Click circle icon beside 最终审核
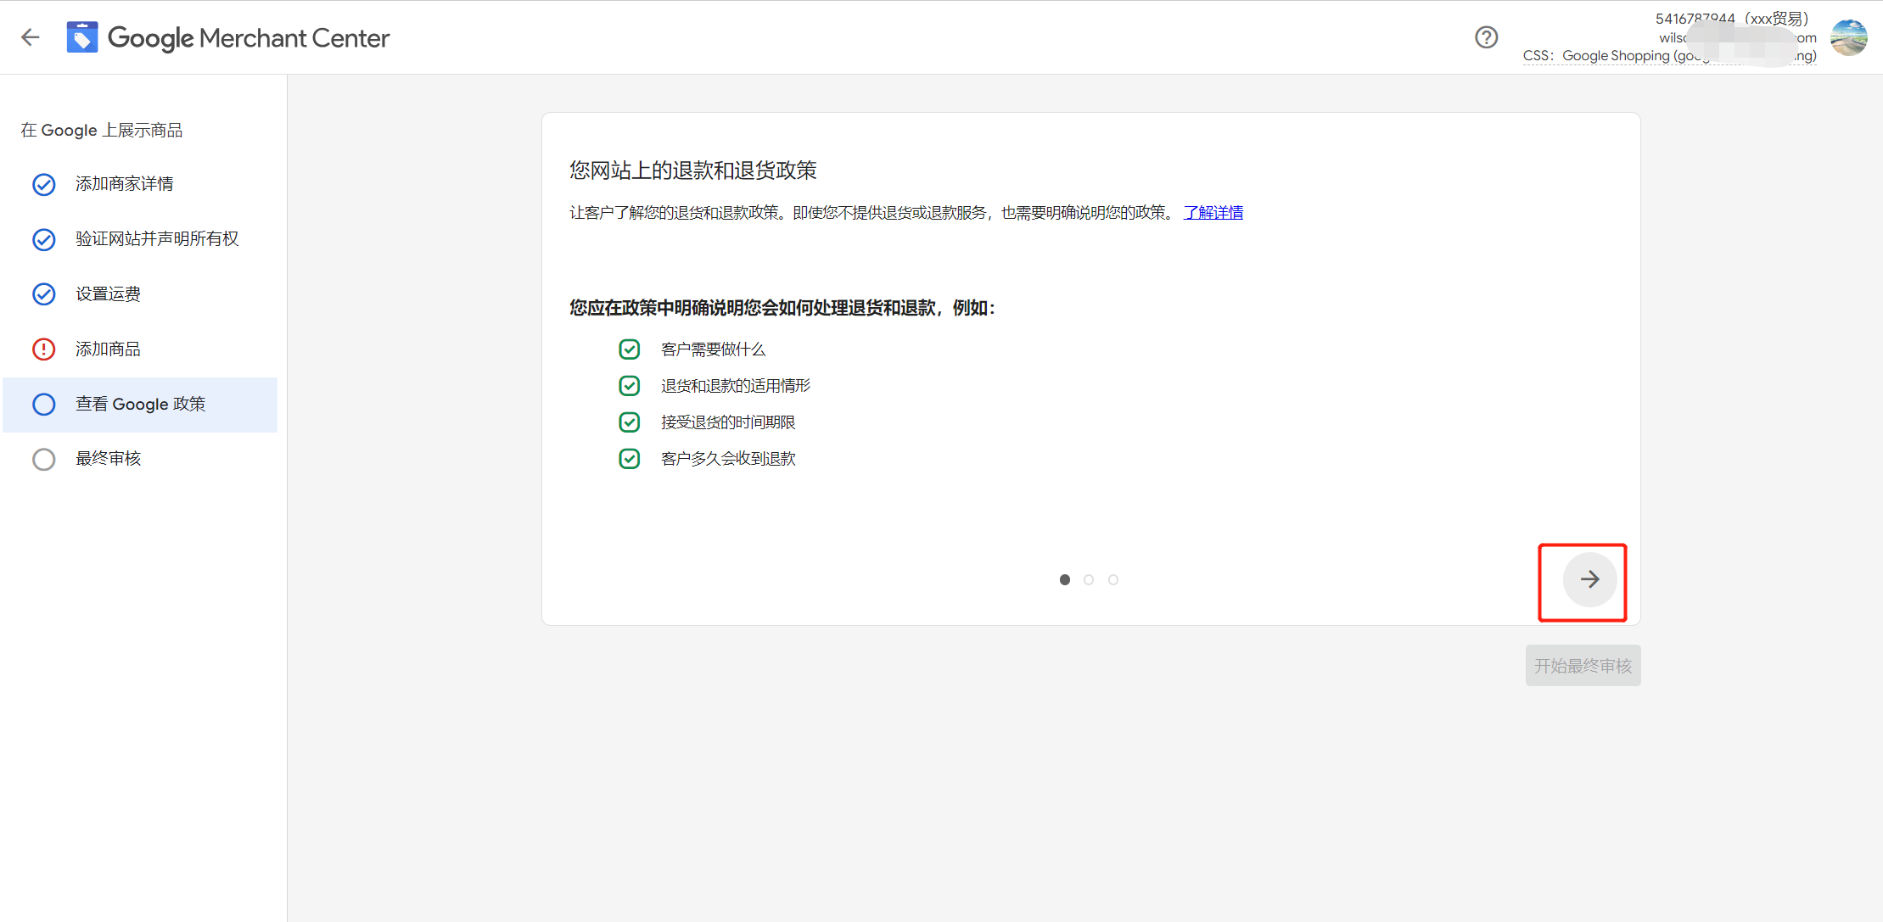Screen dimensions: 1883x922 tap(44, 459)
